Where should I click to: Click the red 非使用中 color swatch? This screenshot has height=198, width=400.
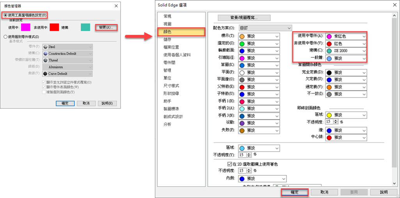pyautogui.click(x=54, y=27)
